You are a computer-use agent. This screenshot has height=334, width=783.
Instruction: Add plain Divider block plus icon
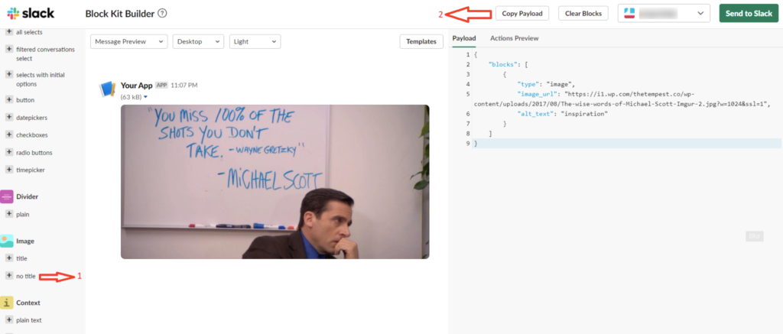click(9, 214)
